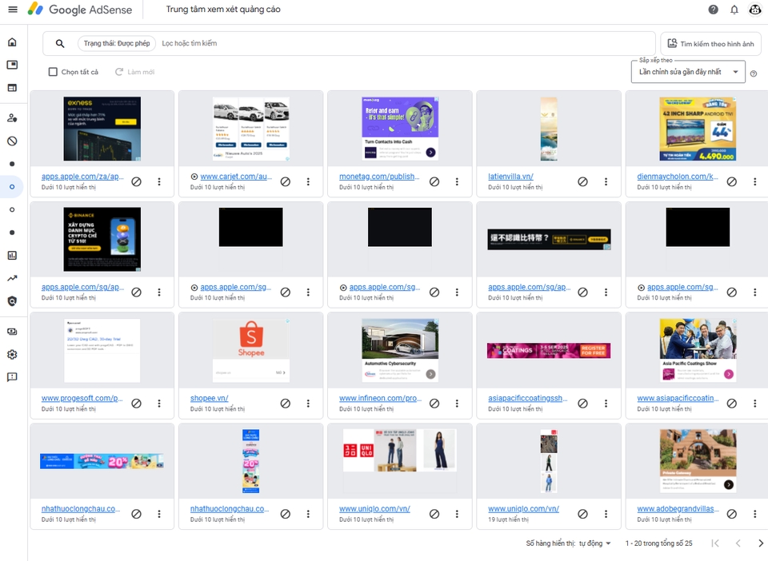Viewport: 768px width, 561px height.
Task: Open the www.uniqlo.com/vn/ link with 19 impressions
Action: click(x=523, y=508)
